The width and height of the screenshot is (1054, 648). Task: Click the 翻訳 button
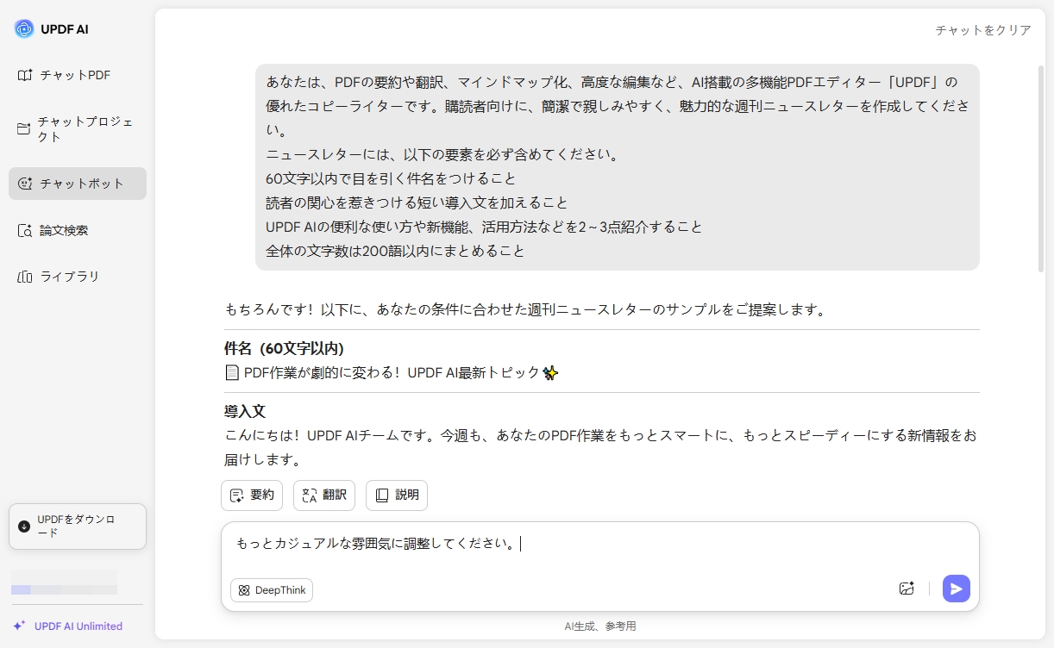[x=324, y=495]
